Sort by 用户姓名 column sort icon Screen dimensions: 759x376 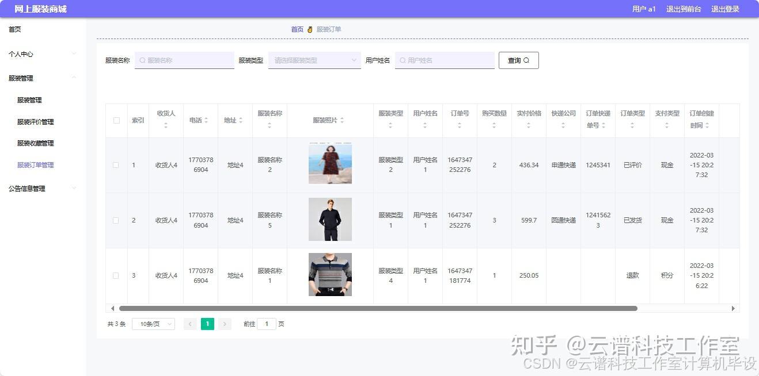tap(425, 125)
